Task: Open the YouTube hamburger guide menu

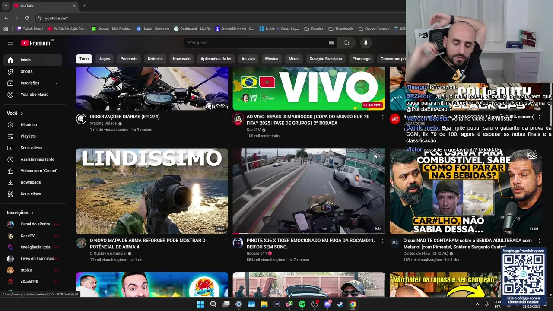Action: pos(10,43)
